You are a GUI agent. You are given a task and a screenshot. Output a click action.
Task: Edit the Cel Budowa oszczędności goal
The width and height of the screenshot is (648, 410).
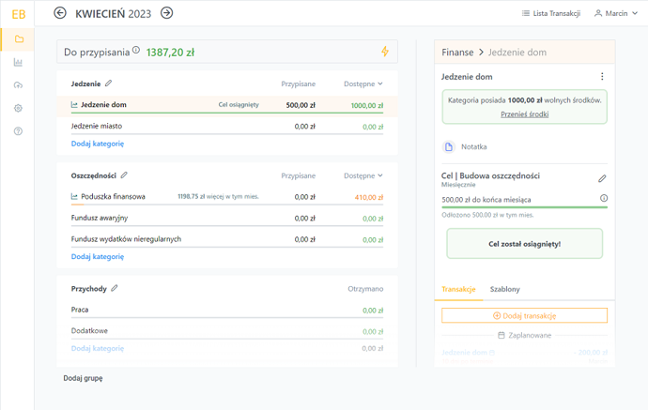[x=602, y=178]
